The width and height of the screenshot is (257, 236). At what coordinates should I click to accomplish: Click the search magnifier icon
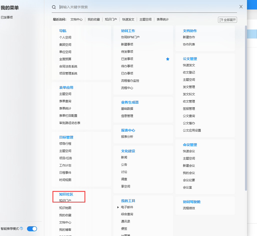tap(54, 7)
